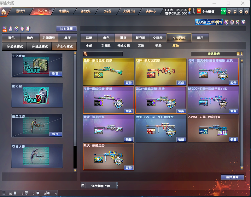
Task: Click the red player rank emblem
Action: [x=199, y=11]
